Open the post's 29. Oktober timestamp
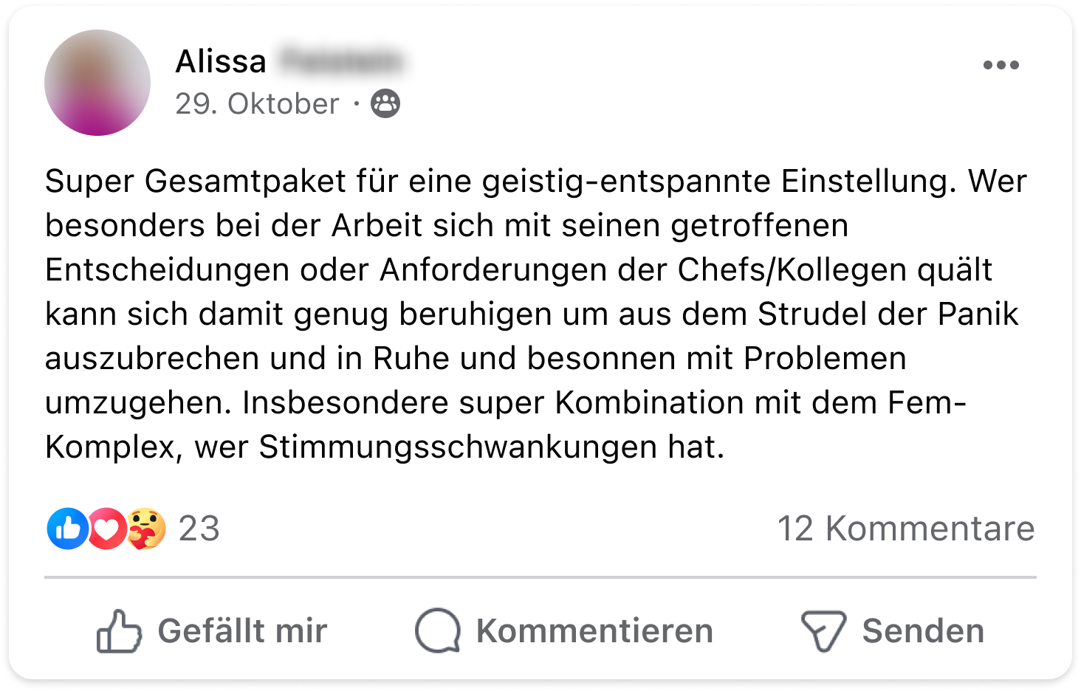The height and width of the screenshot is (691, 1081). [257, 104]
